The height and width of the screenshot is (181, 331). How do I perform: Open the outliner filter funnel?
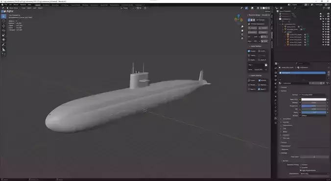pyautogui.click(x=324, y=8)
